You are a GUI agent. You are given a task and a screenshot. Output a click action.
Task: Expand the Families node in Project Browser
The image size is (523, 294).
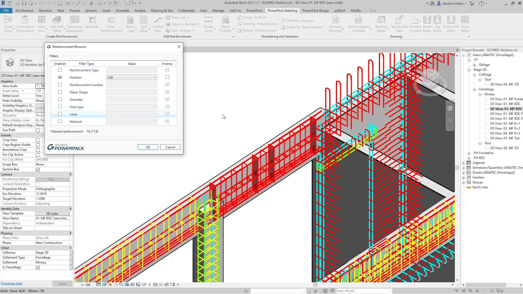tap(464, 178)
